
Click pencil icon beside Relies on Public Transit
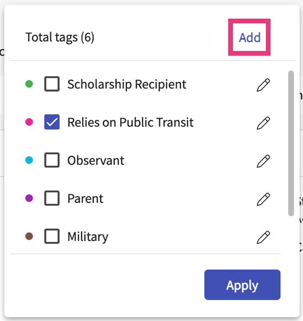tap(263, 123)
